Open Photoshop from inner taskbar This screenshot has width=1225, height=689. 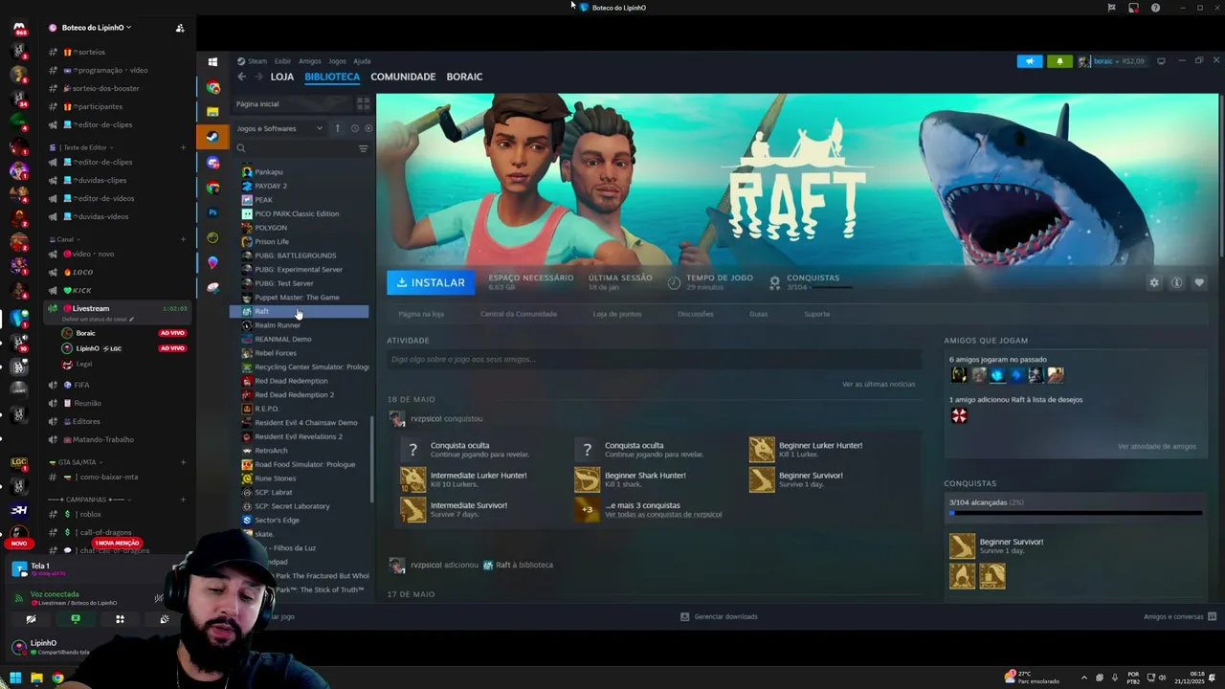212,212
